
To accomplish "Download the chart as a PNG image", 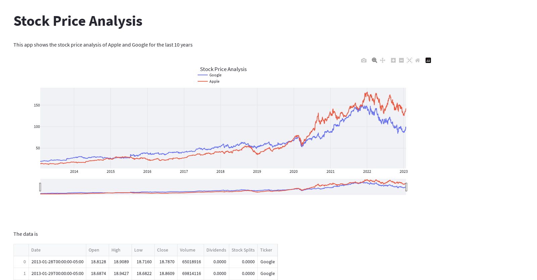I will point(364,60).
